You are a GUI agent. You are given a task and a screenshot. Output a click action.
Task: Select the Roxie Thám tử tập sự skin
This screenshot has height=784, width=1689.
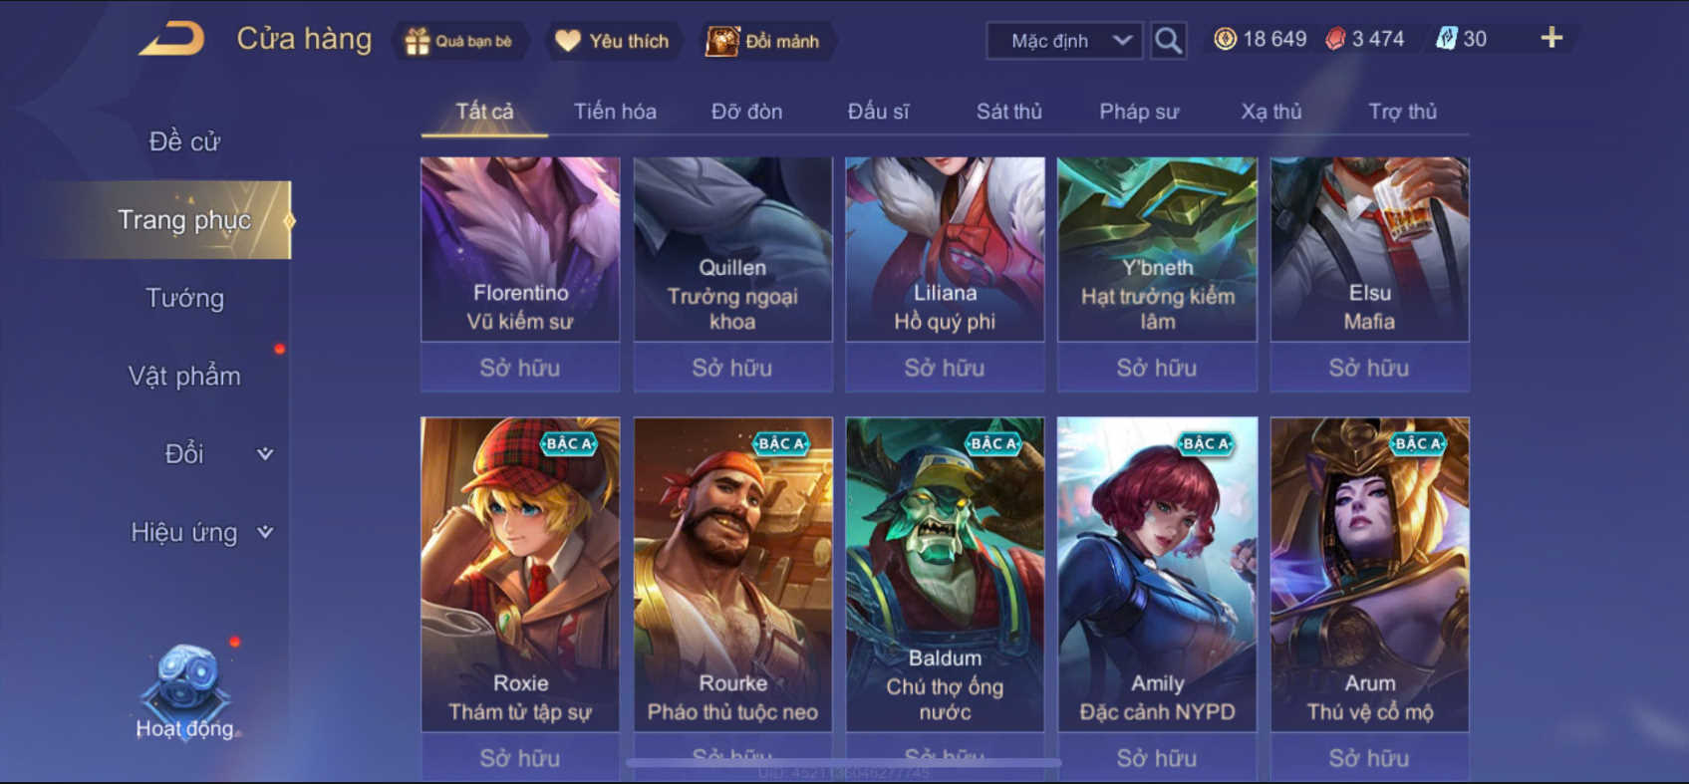[x=520, y=575]
